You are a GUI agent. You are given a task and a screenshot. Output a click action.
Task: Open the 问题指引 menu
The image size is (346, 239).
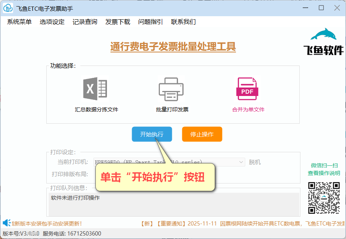[150, 22]
